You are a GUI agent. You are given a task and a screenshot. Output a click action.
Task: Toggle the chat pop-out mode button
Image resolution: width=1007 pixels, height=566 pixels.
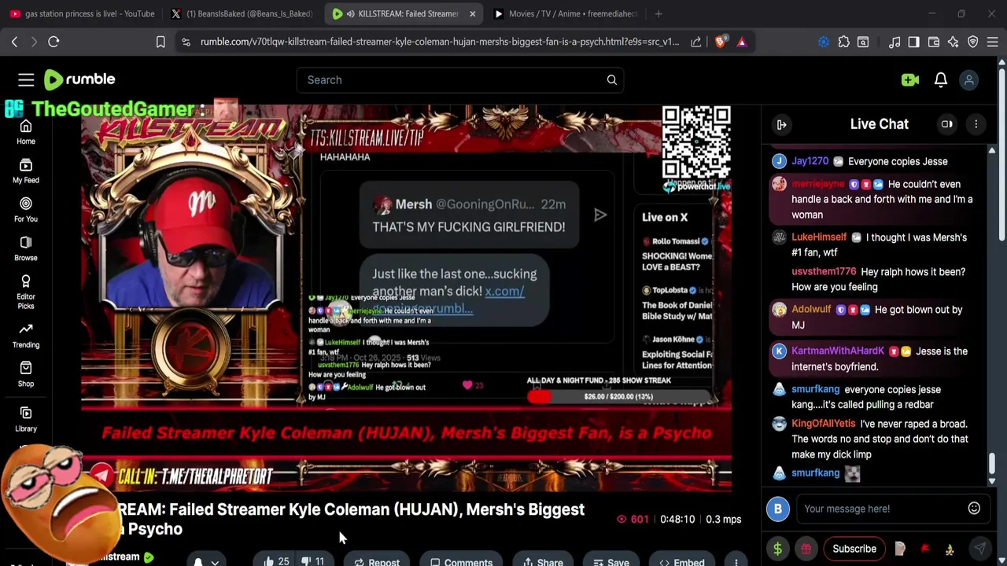(x=947, y=124)
